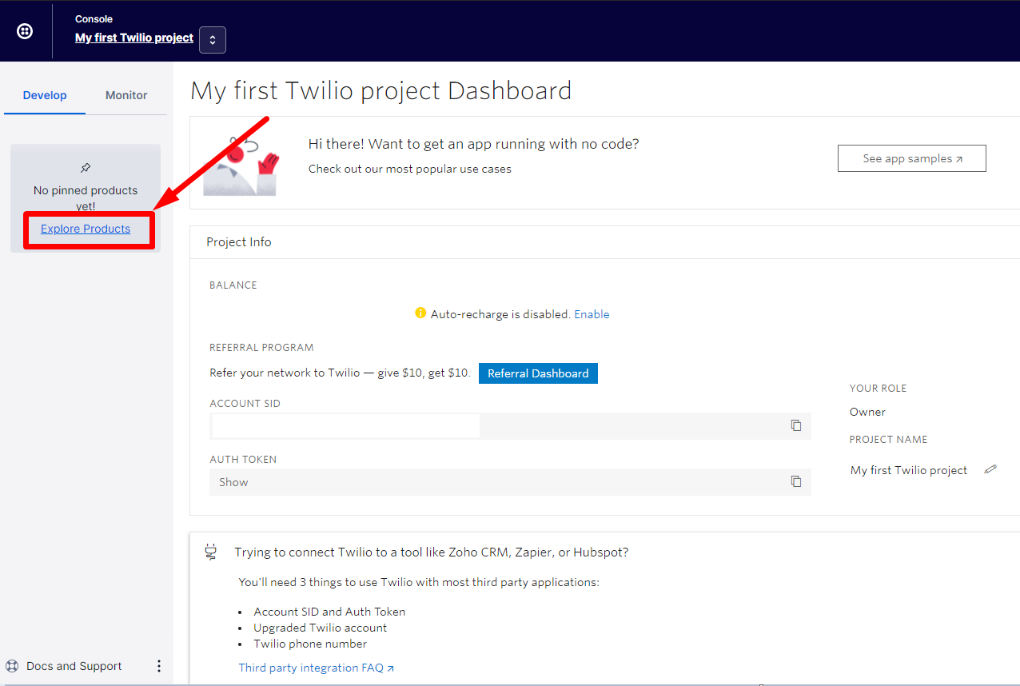Enable auto-recharge via the Enable link
The width and height of the screenshot is (1020, 686).
point(592,314)
